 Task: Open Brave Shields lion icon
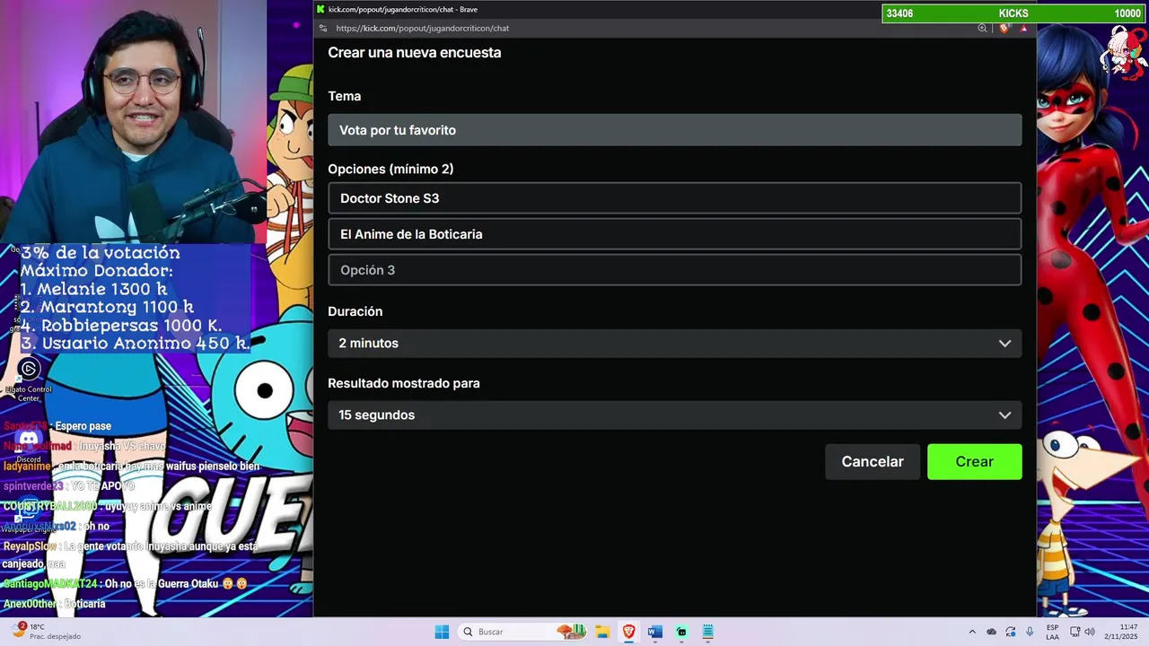point(1004,28)
